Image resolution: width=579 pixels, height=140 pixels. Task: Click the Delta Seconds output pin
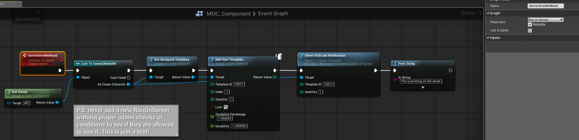tap(38, 19)
